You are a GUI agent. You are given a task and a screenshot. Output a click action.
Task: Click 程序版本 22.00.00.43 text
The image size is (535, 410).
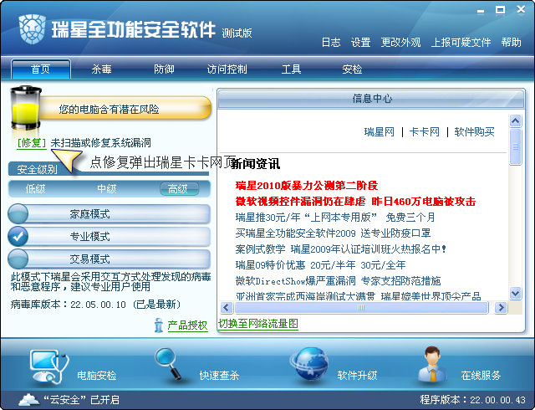[x=473, y=400]
